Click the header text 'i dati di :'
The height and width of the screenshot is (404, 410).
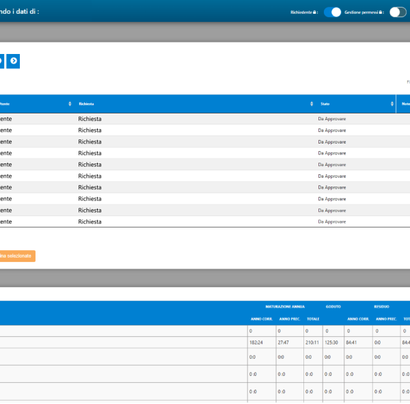pyautogui.click(x=26, y=12)
